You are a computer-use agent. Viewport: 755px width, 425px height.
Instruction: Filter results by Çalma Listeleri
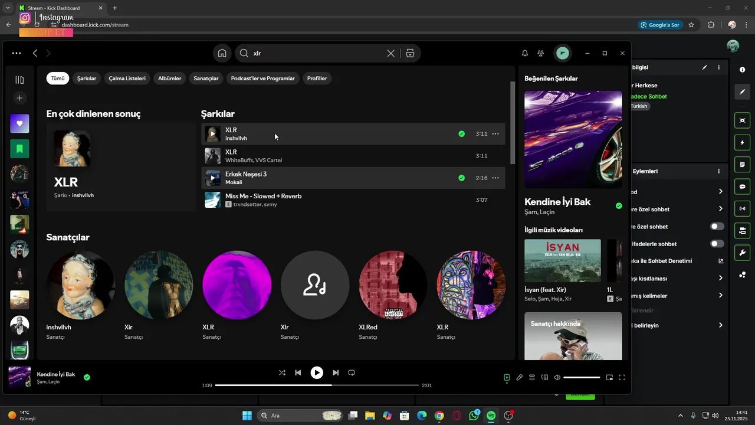point(127,79)
